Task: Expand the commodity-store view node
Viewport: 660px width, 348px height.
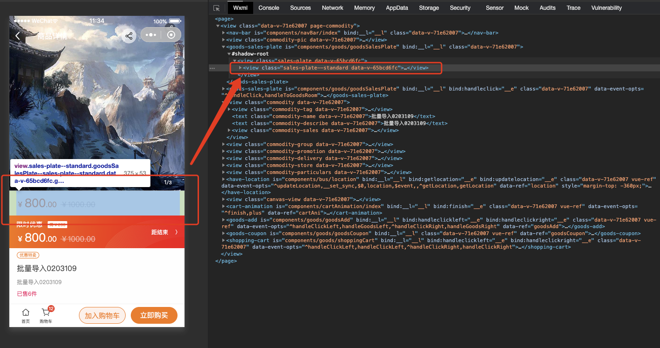Action: click(223, 166)
